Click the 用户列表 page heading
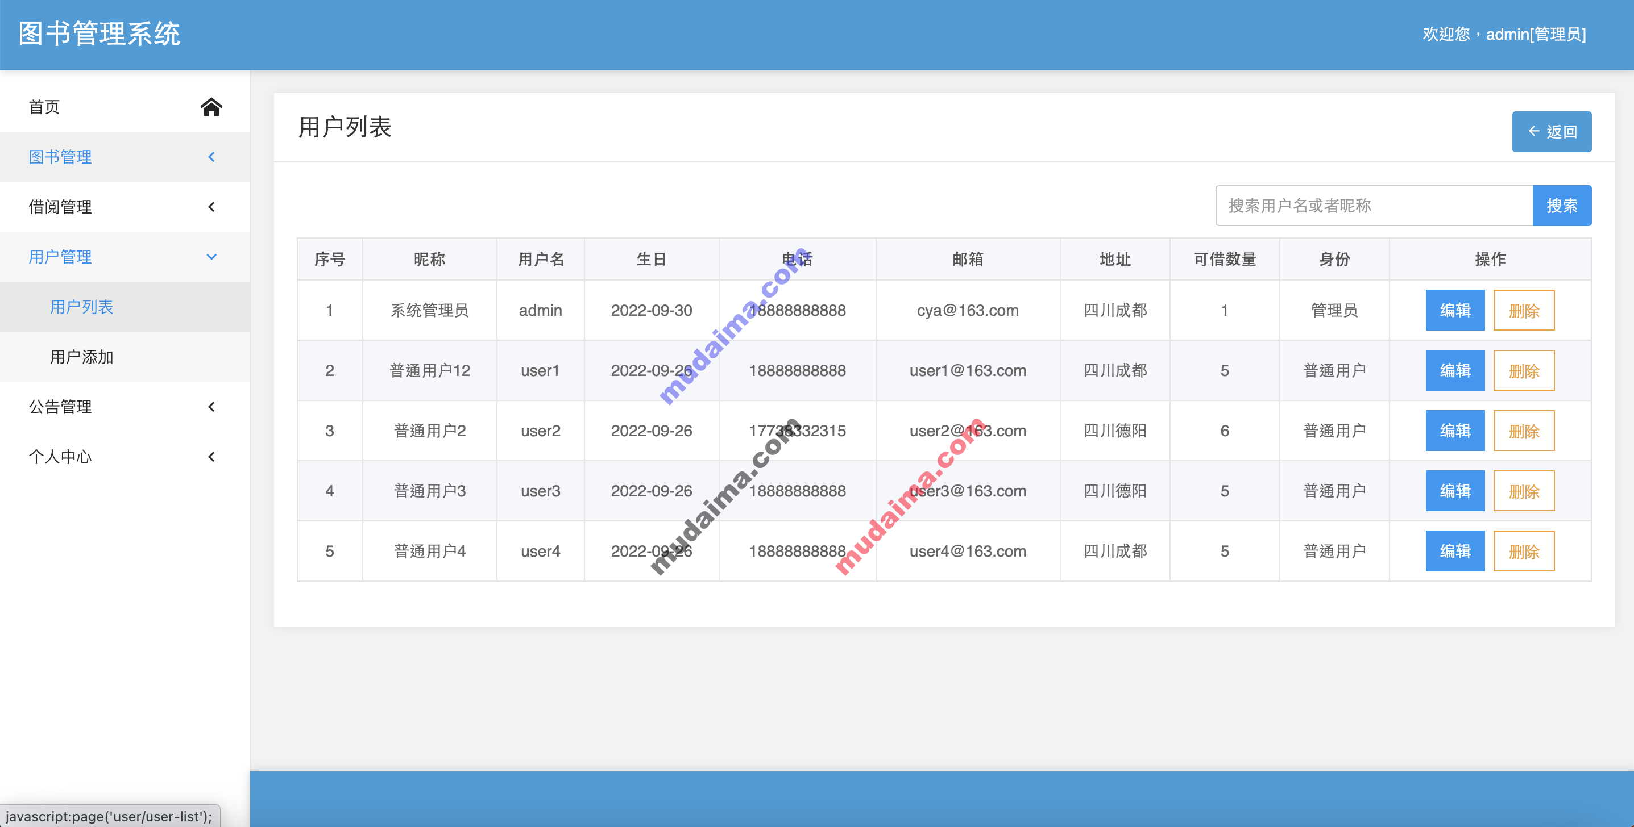 (345, 127)
